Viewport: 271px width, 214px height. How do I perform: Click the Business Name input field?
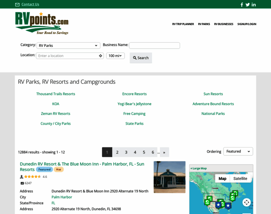[154, 45]
